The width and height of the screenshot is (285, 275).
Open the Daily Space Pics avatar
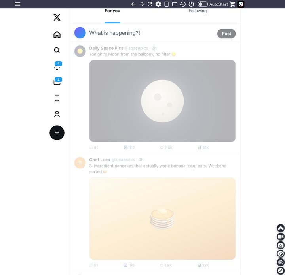tap(80, 51)
